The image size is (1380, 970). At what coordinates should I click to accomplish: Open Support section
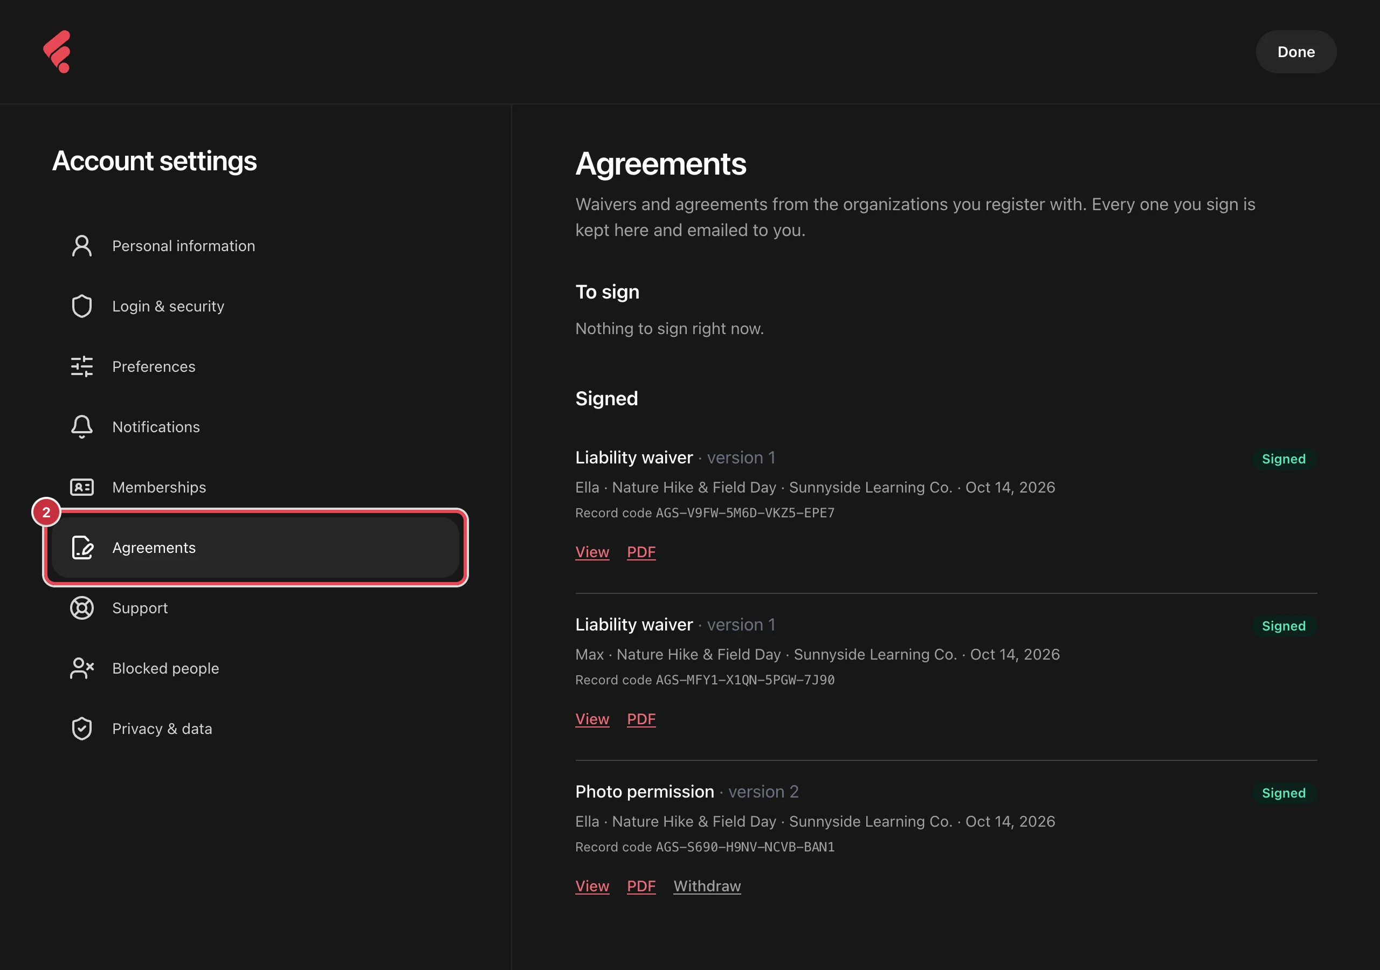click(x=256, y=608)
